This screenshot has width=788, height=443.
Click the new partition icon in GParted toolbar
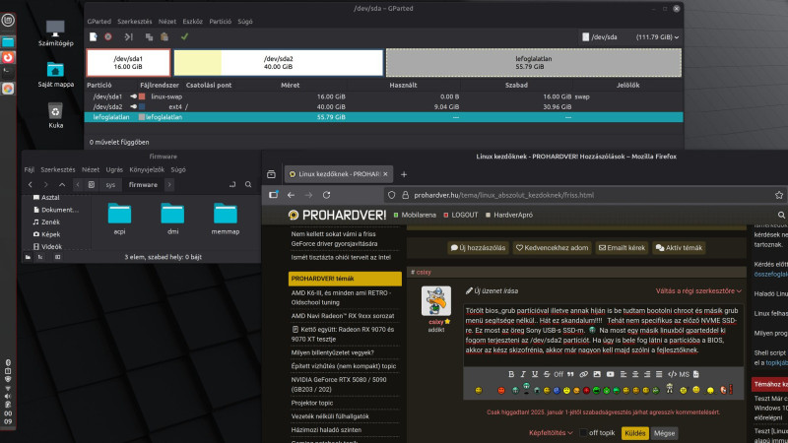pos(94,36)
